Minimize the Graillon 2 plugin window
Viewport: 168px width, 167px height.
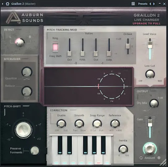pos(160,4)
